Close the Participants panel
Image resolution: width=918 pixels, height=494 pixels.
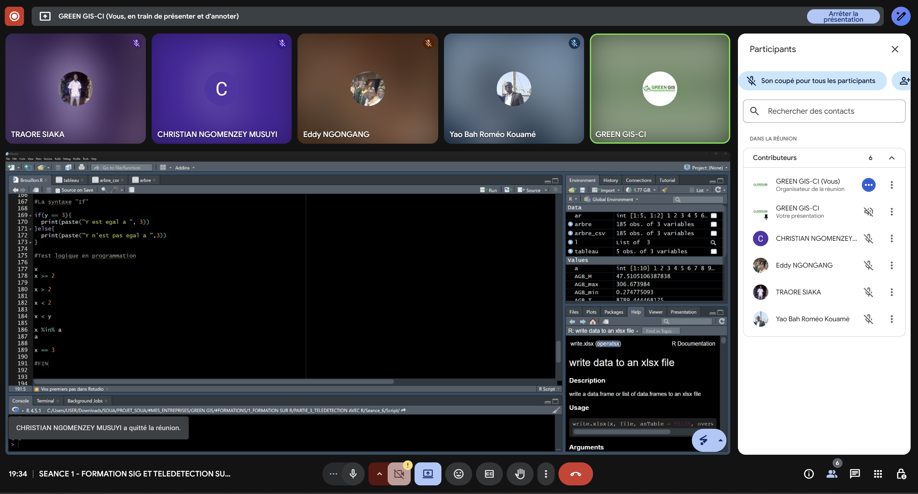[x=894, y=49]
